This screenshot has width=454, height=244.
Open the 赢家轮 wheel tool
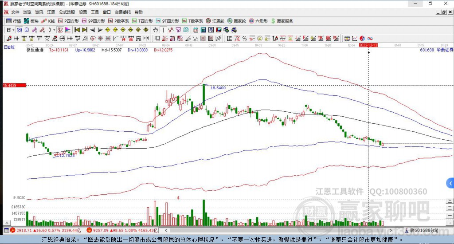click(x=237, y=21)
